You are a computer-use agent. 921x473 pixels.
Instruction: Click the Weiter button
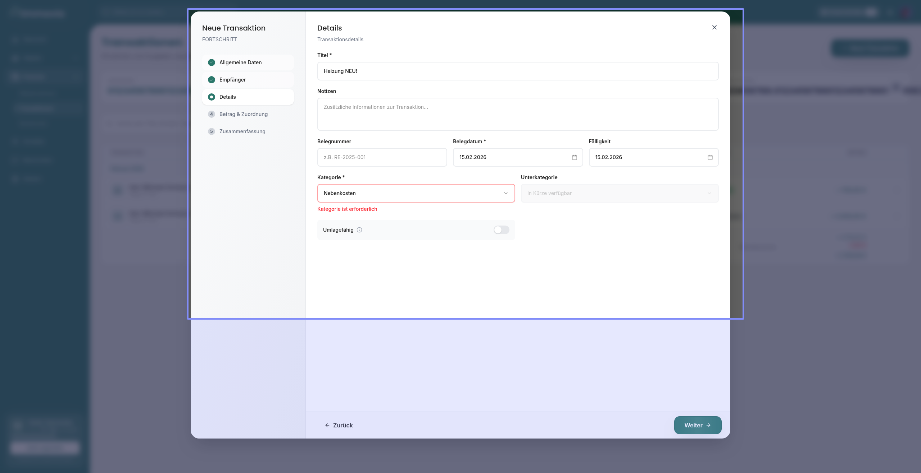pyautogui.click(x=697, y=425)
